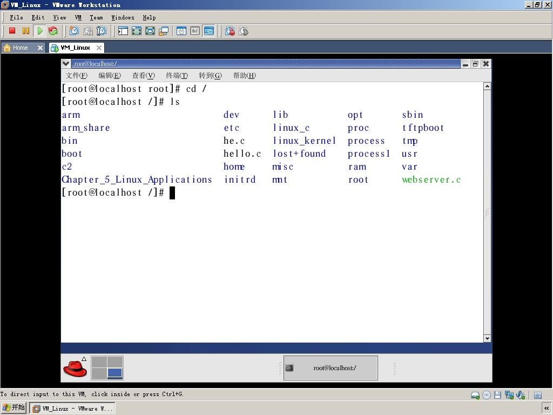Click the arm_share directory name

coord(86,128)
